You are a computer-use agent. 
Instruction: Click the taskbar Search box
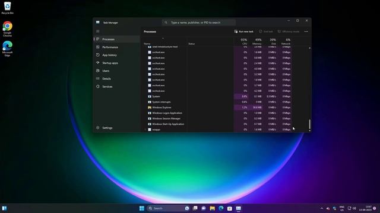pyautogui.click(x=168, y=208)
